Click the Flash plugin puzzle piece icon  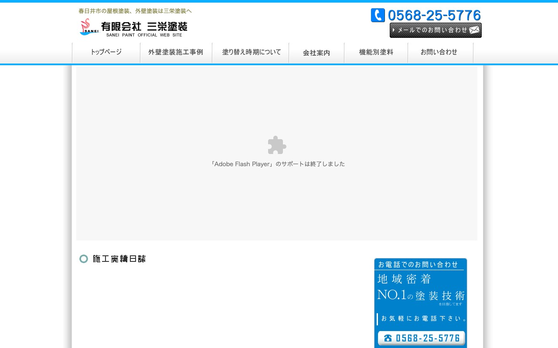[x=277, y=145]
